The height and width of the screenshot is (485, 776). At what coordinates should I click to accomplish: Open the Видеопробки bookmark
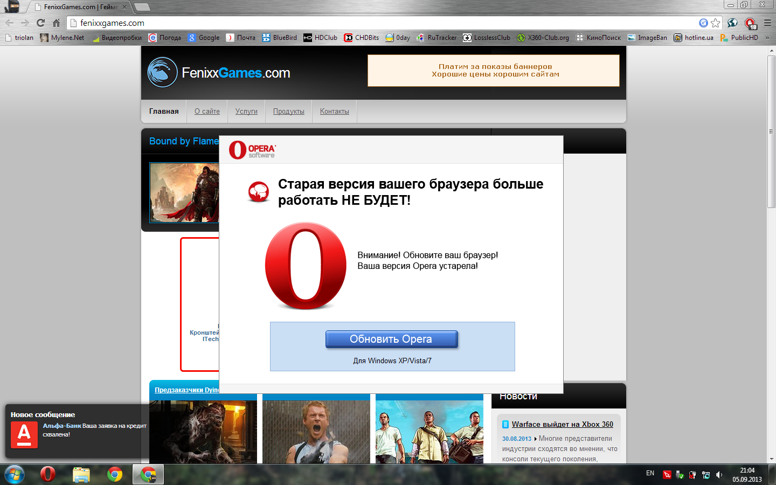[117, 38]
